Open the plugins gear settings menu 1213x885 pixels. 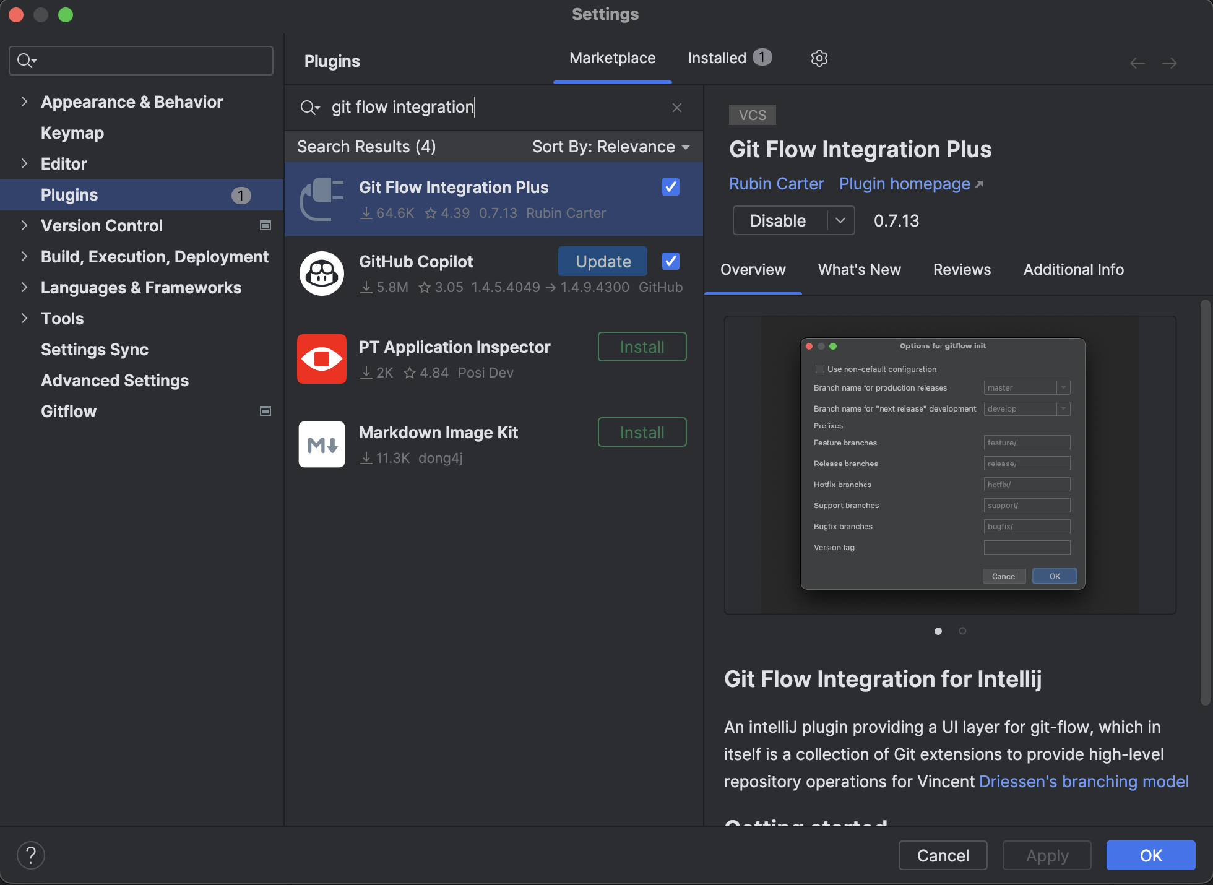(x=819, y=58)
